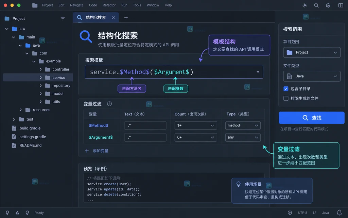Viewport: 348px width, 218px height.
Task: Collapse the src folder chevron
Action: point(7,29)
